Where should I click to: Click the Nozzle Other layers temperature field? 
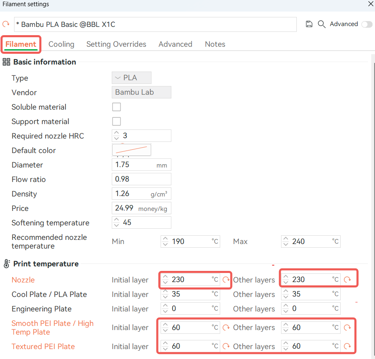311,280
